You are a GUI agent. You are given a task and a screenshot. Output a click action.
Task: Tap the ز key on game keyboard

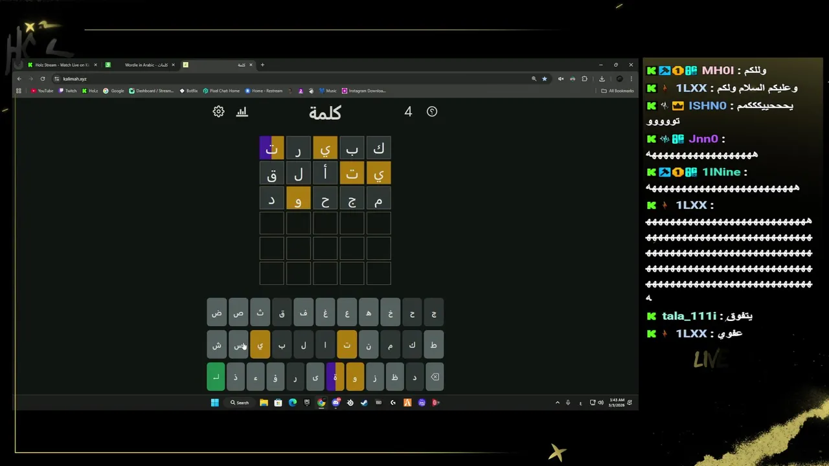tap(375, 377)
